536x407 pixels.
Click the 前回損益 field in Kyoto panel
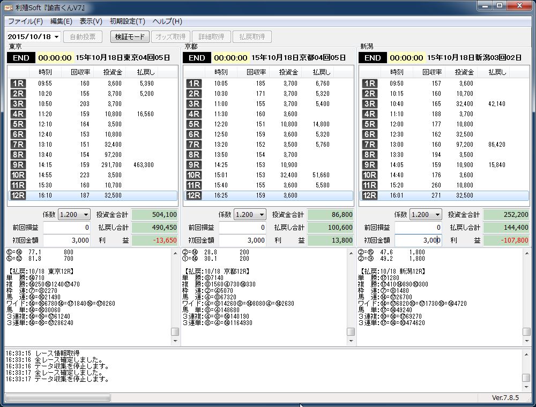pyautogui.click(x=242, y=228)
